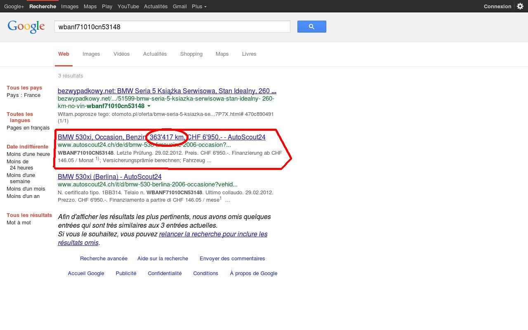Open Actualités in the top black bar
The height and width of the screenshot is (330, 528).
(156, 6)
